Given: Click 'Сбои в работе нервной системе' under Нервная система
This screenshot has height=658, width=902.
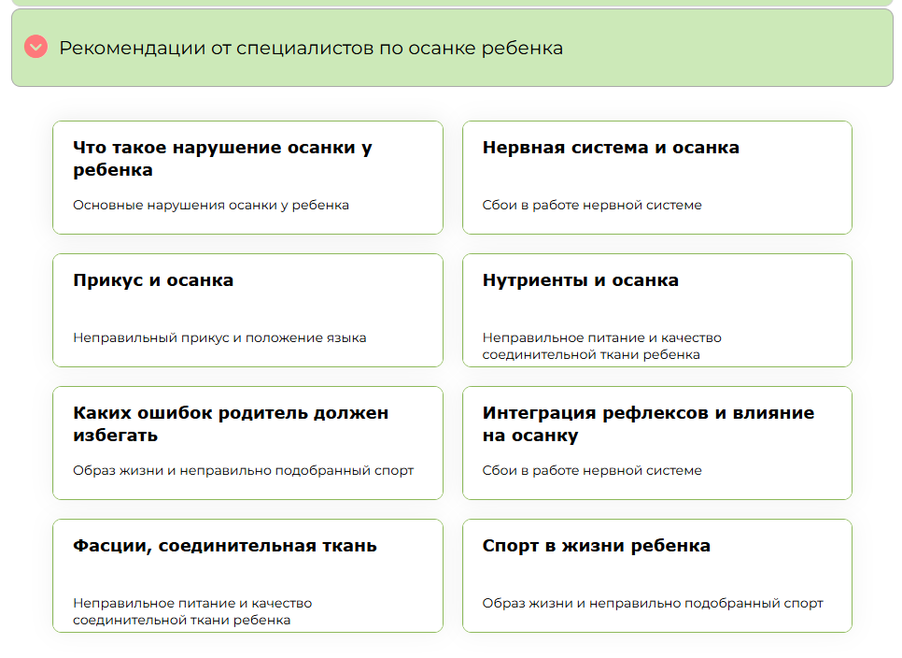Looking at the screenshot, I should [x=592, y=205].
